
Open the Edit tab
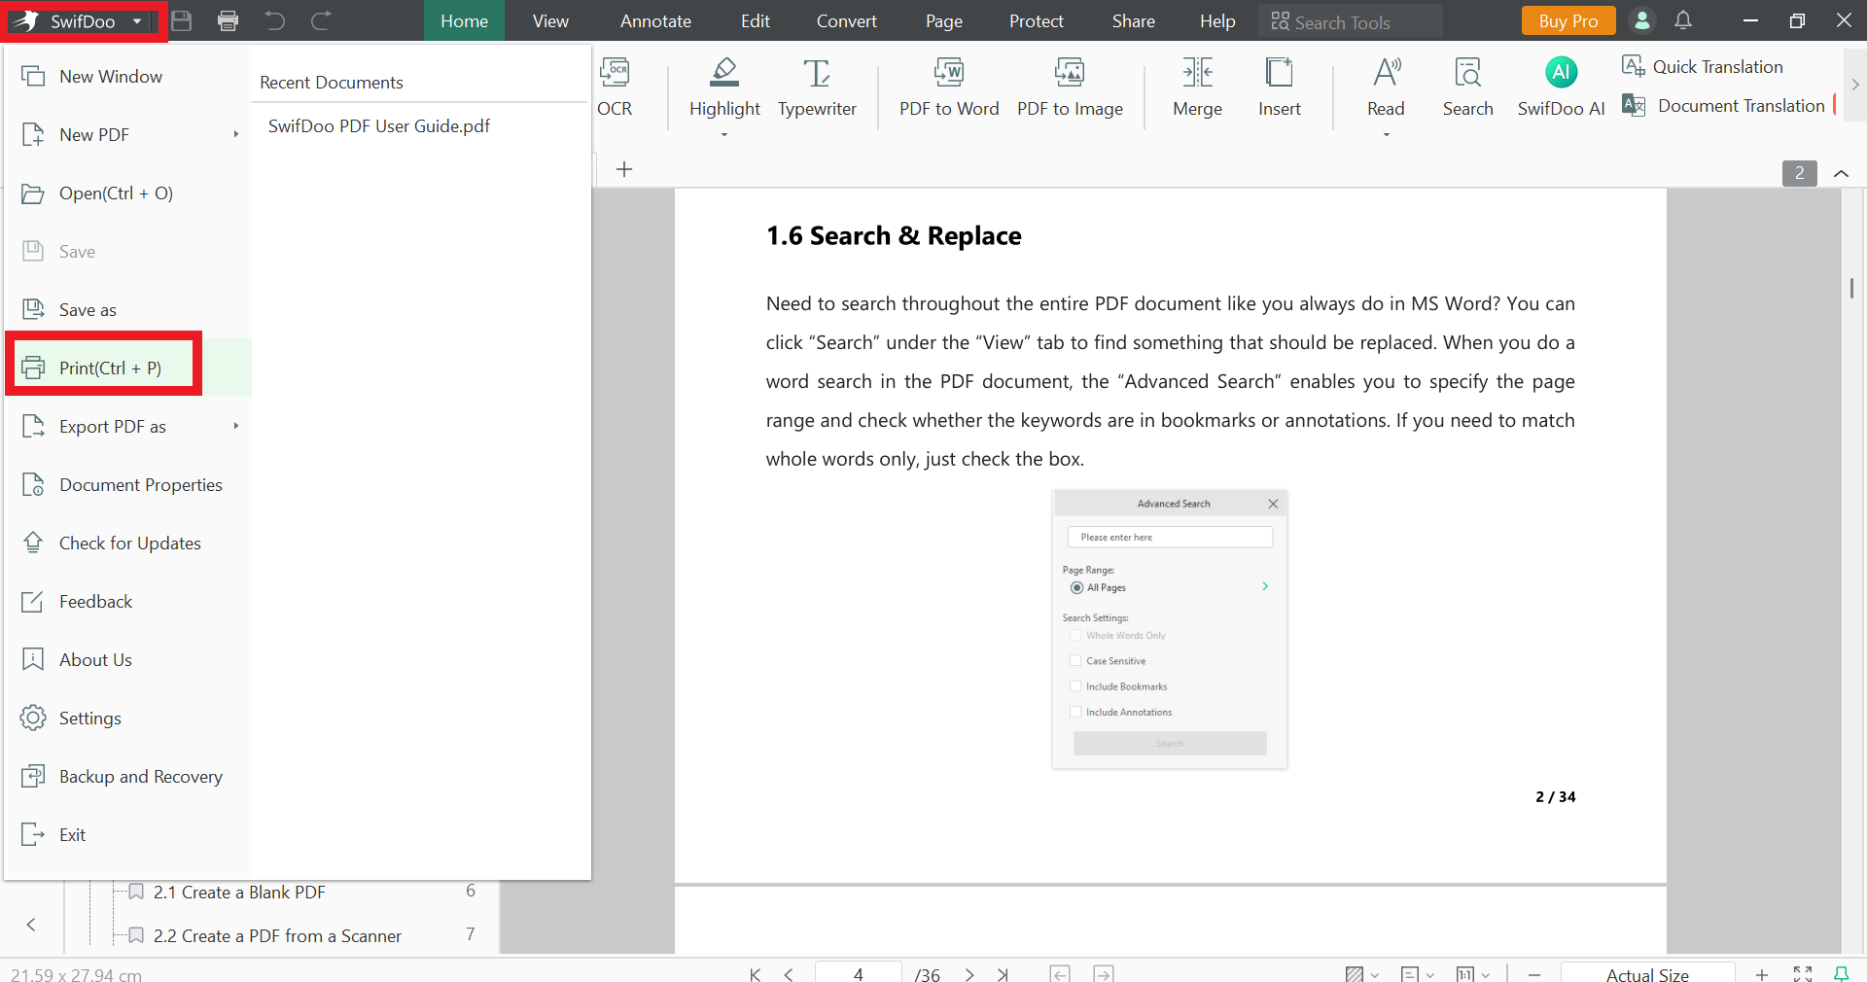755,20
